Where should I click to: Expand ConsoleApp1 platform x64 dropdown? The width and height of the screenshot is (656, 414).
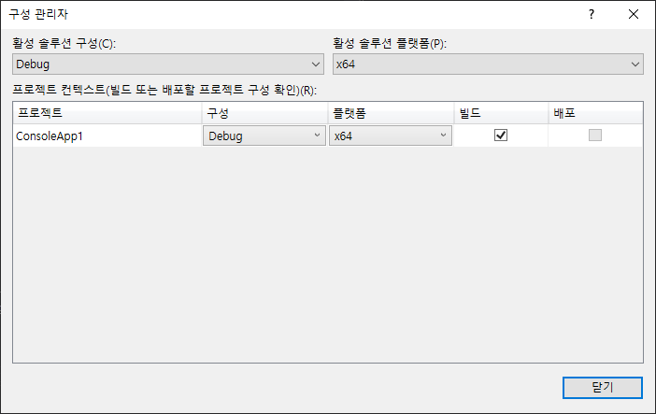tap(391, 136)
